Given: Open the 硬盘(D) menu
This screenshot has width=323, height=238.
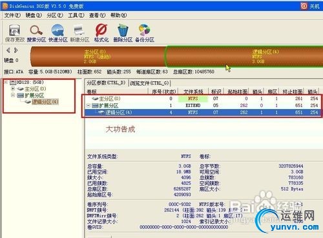Looking at the screenshot, I should [34, 15].
